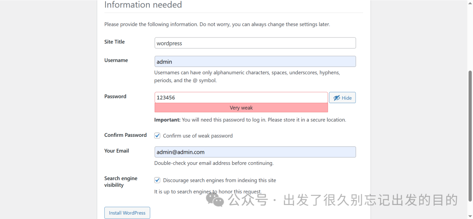The image size is (473, 219).
Task: Toggle the Confirm use of weak password checkbox
Action: 157,136
